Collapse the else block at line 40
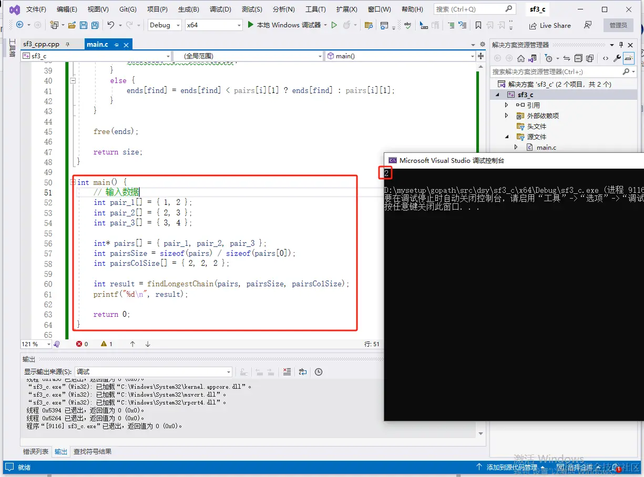 73,81
